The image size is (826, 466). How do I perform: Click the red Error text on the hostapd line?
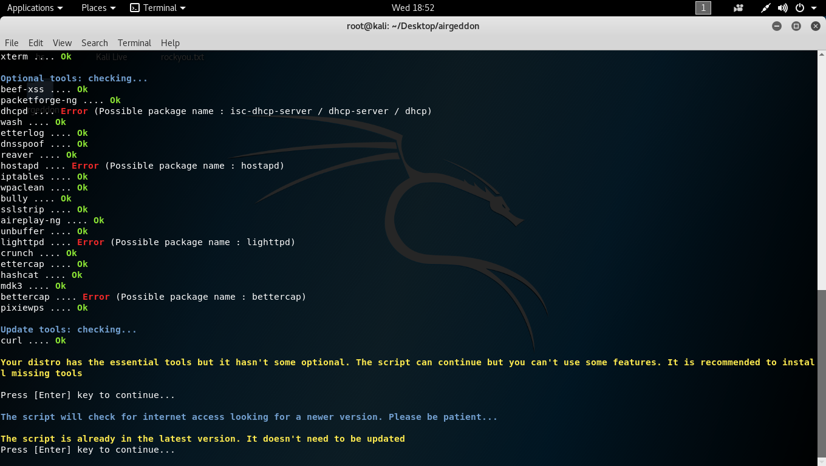[x=85, y=166]
